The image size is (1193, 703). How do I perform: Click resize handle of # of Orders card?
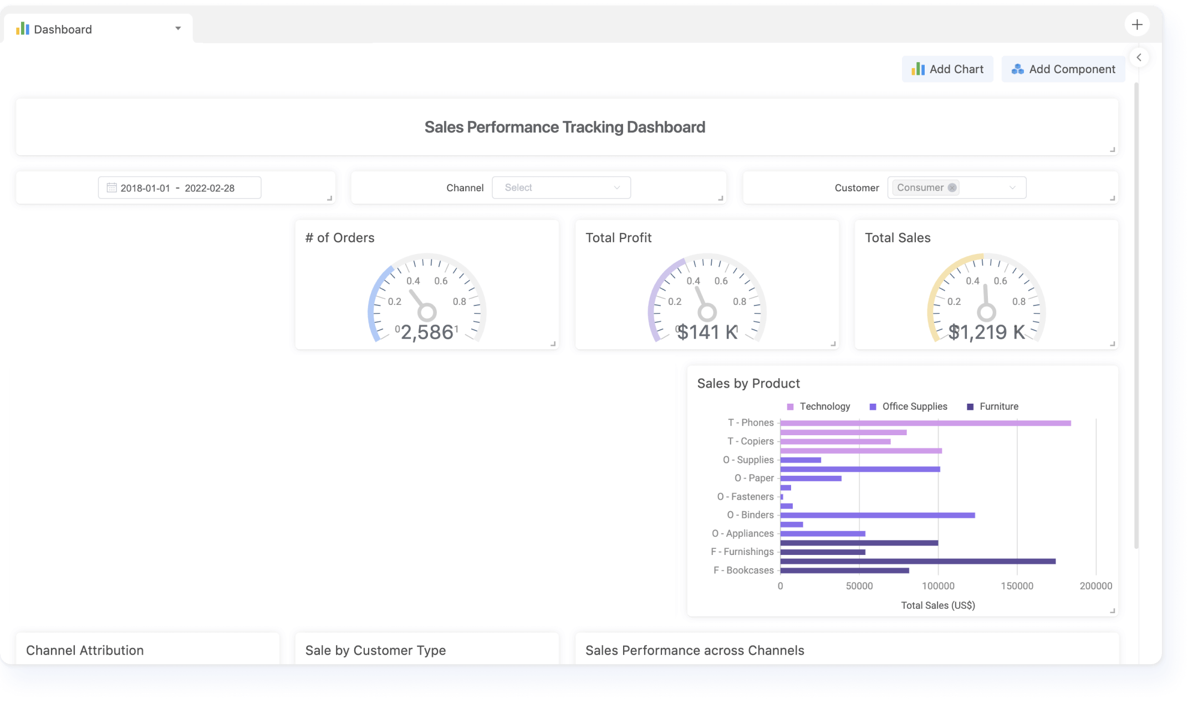553,344
